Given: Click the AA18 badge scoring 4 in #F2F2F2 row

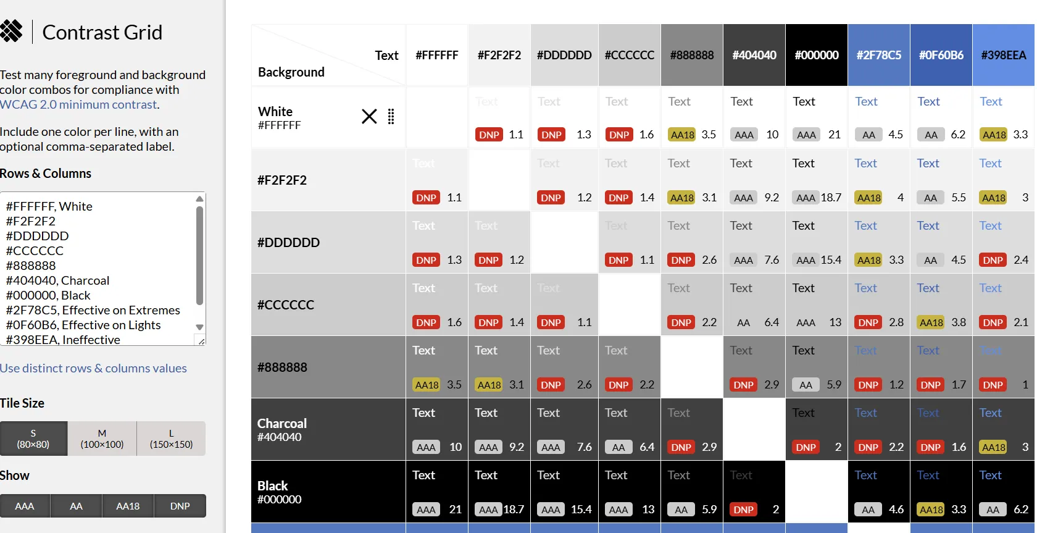Looking at the screenshot, I should click(x=868, y=198).
